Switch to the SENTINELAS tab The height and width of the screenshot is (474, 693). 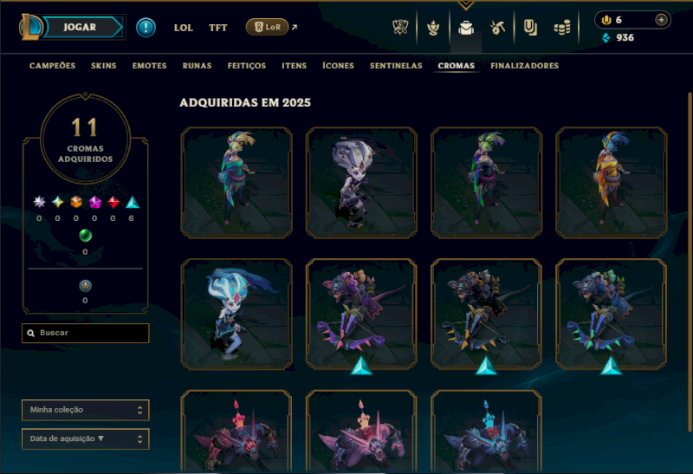pos(396,66)
